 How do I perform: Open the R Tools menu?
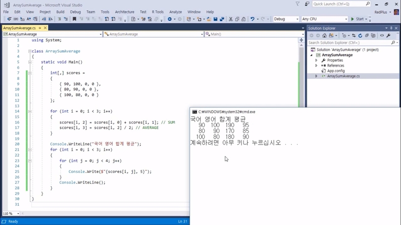pos(157,12)
